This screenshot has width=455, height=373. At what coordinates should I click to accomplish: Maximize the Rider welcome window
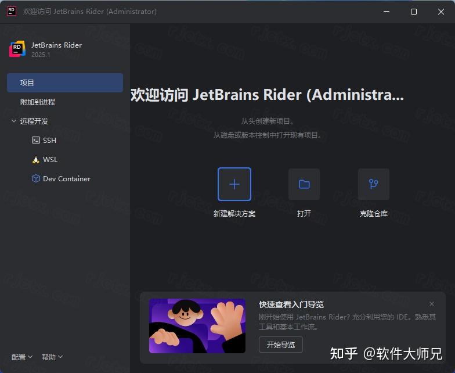(414, 12)
